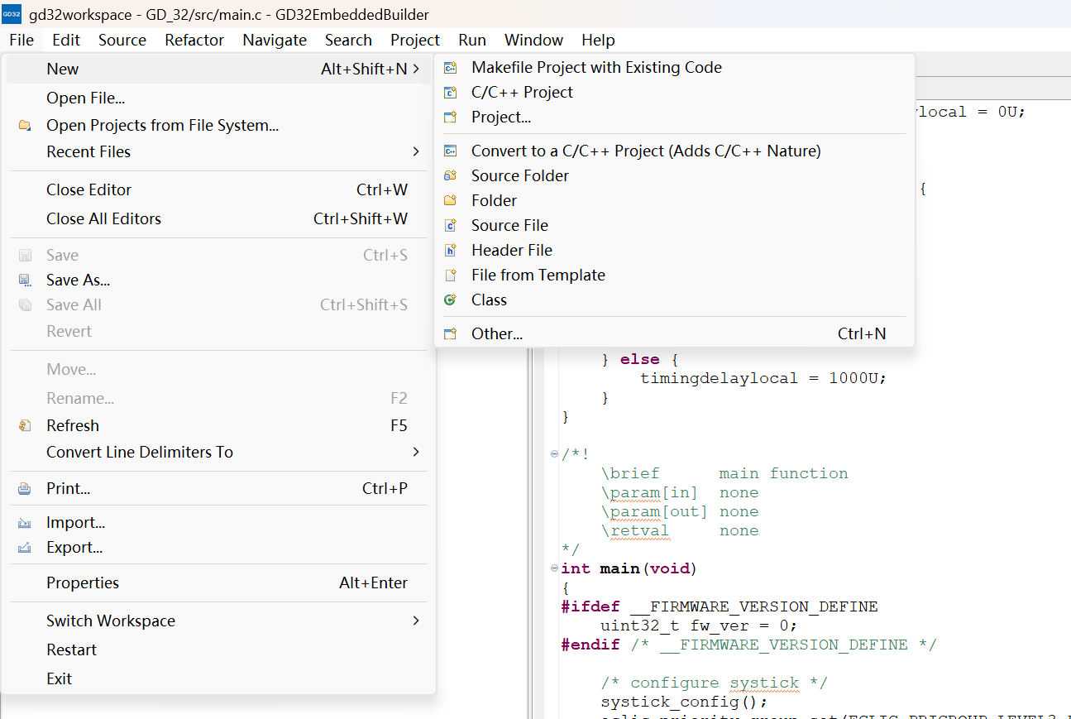
Task: Click the GD32 application logo icon
Action: tap(12, 14)
